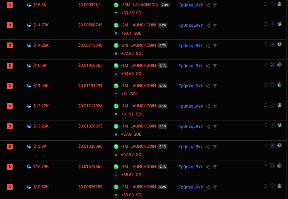Image resolution: width=288 pixels, height=199 pixels.
Task: Click the SOL icon beside +60.1 SOL
Action: point(116,33)
